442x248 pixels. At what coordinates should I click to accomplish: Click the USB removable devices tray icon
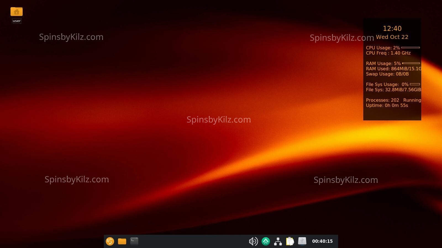tap(302, 241)
